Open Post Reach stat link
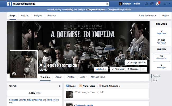 coord(161,42)
